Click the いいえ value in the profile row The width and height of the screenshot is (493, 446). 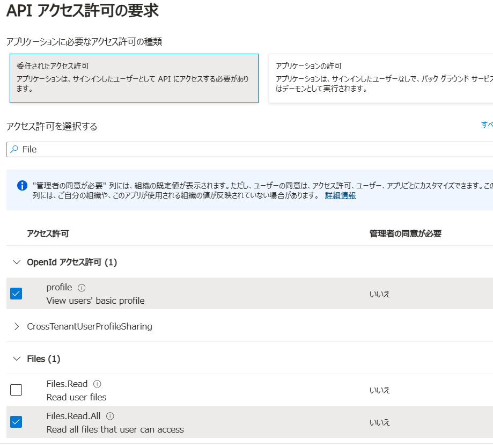[x=380, y=294]
